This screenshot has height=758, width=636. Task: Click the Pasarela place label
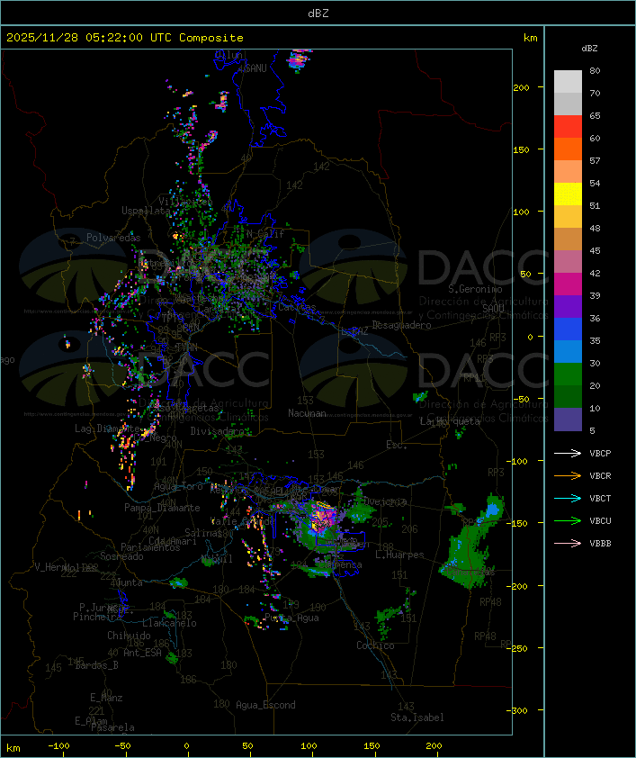tap(112, 727)
